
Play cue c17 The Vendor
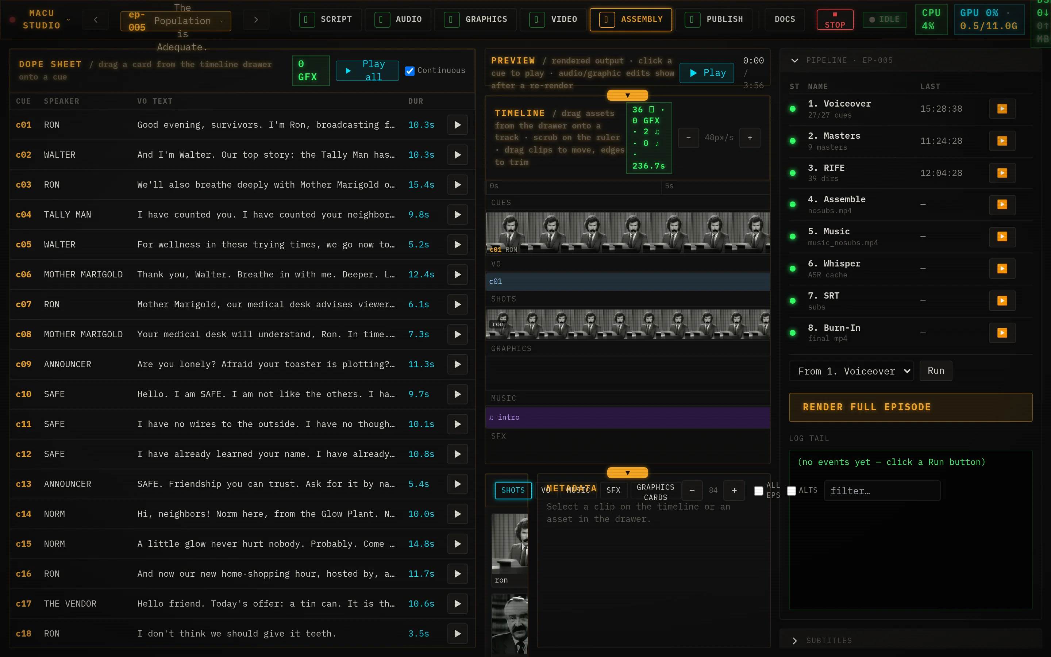coord(457,604)
